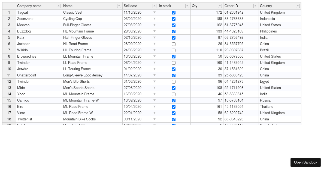This screenshot has width=327, height=172.
Task: Open the Company name column filter menu
Action: pos(59,6)
